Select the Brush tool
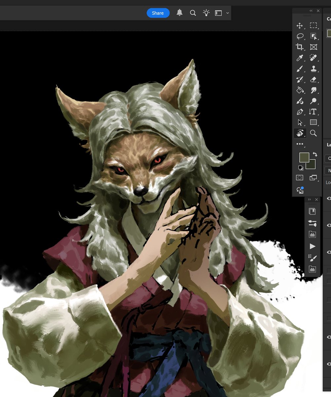The width and height of the screenshot is (331, 397). [x=300, y=69]
